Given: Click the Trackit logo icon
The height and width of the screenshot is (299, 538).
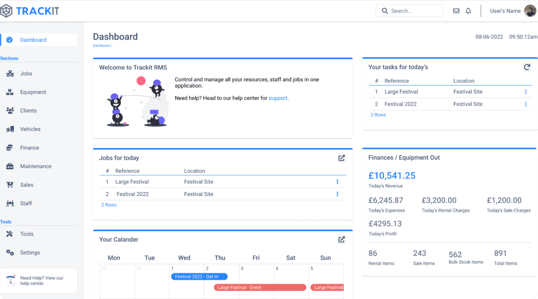Looking at the screenshot, I should [x=7, y=11].
